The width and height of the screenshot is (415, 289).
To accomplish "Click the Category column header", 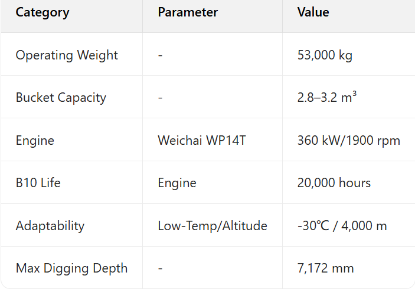I will tap(43, 12).
